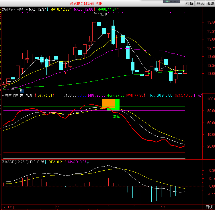Click the 股神: 77.30 value

pyautogui.click(x=134, y=96)
